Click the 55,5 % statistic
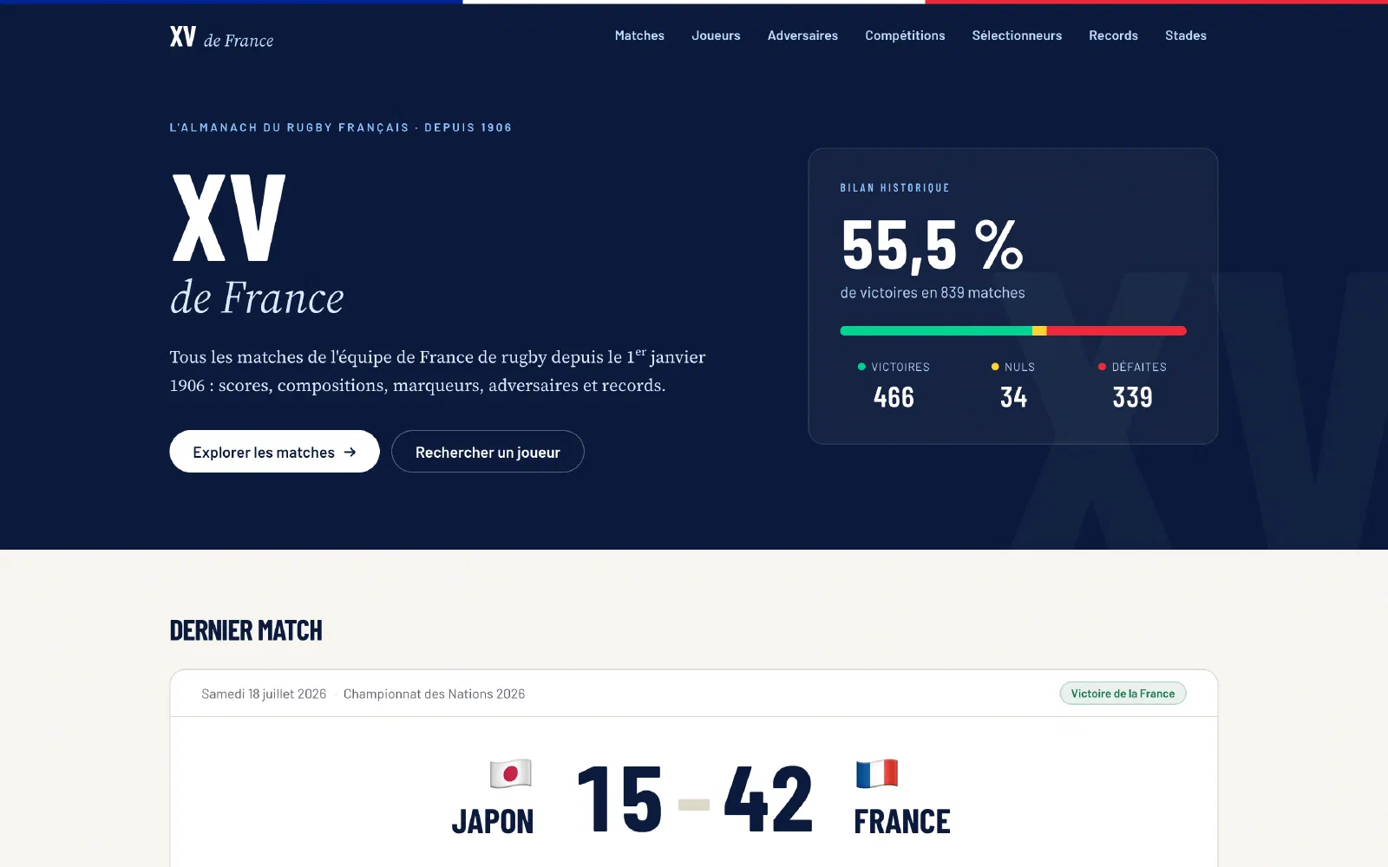Screen dimensions: 1388x867 (932, 245)
